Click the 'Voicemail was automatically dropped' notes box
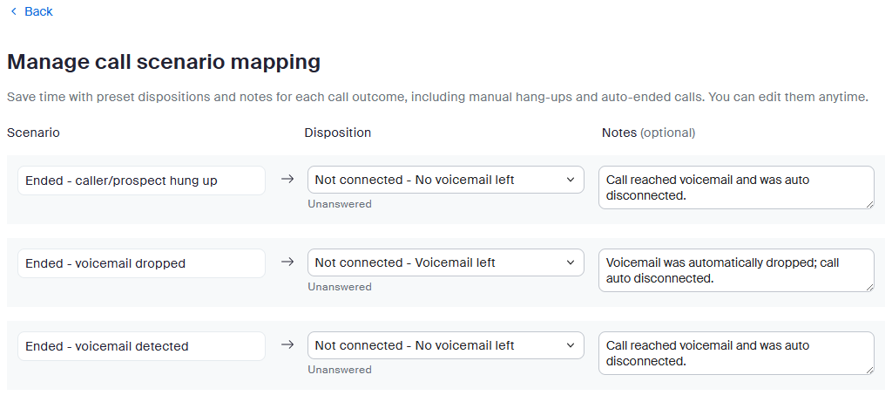The height and width of the screenshot is (402, 892). pos(735,270)
